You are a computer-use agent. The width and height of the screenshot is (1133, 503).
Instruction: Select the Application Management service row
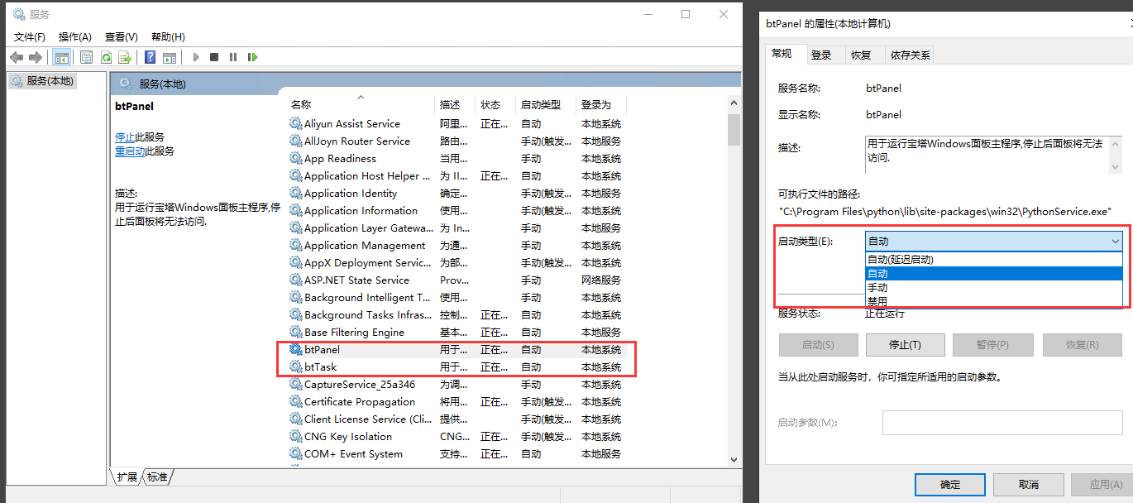pyautogui.click(x=456, y=245)
